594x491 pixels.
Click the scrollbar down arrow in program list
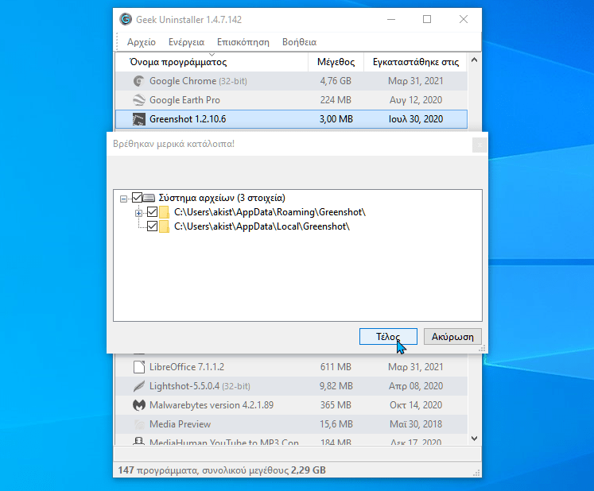(x=474, y=439)
